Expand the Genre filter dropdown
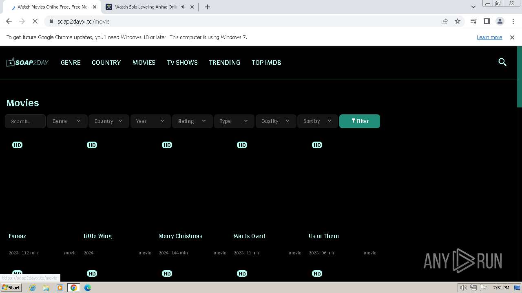Image resolution: width=522 pixels, height=293 pixels. tap(67, 121)
